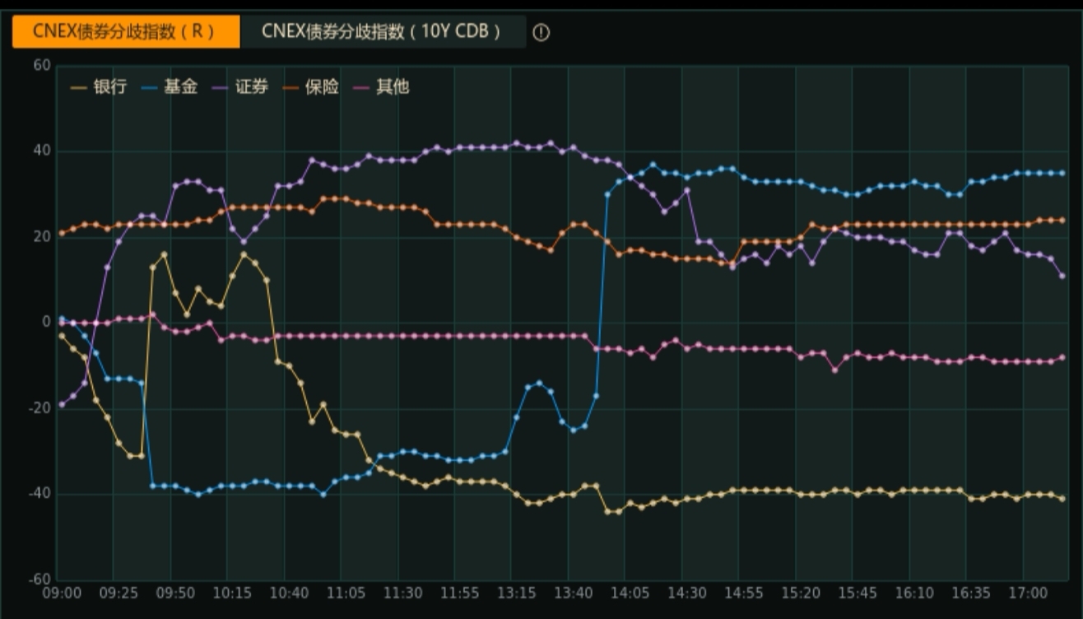
Task: Click the 13:15 time axis label
Action: 517,593
